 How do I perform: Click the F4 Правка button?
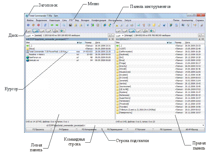(64, 129)
